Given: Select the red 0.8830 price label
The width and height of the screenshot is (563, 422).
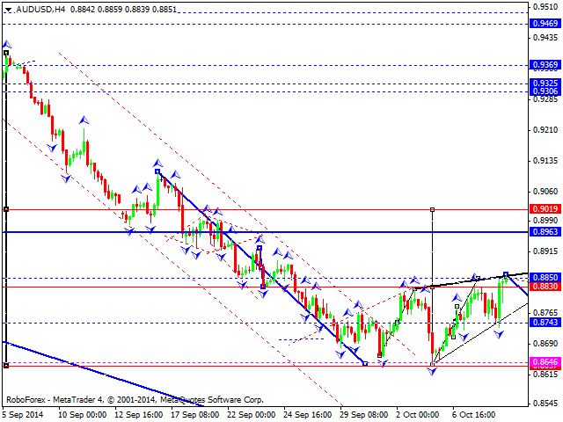Looking at the screenshot, I should [545, 287].
